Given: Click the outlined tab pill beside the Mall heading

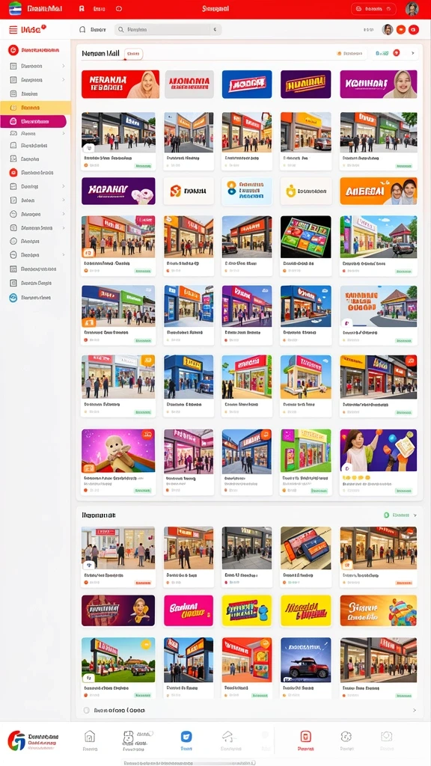Looking at the screenshot, I should [133, 54].
